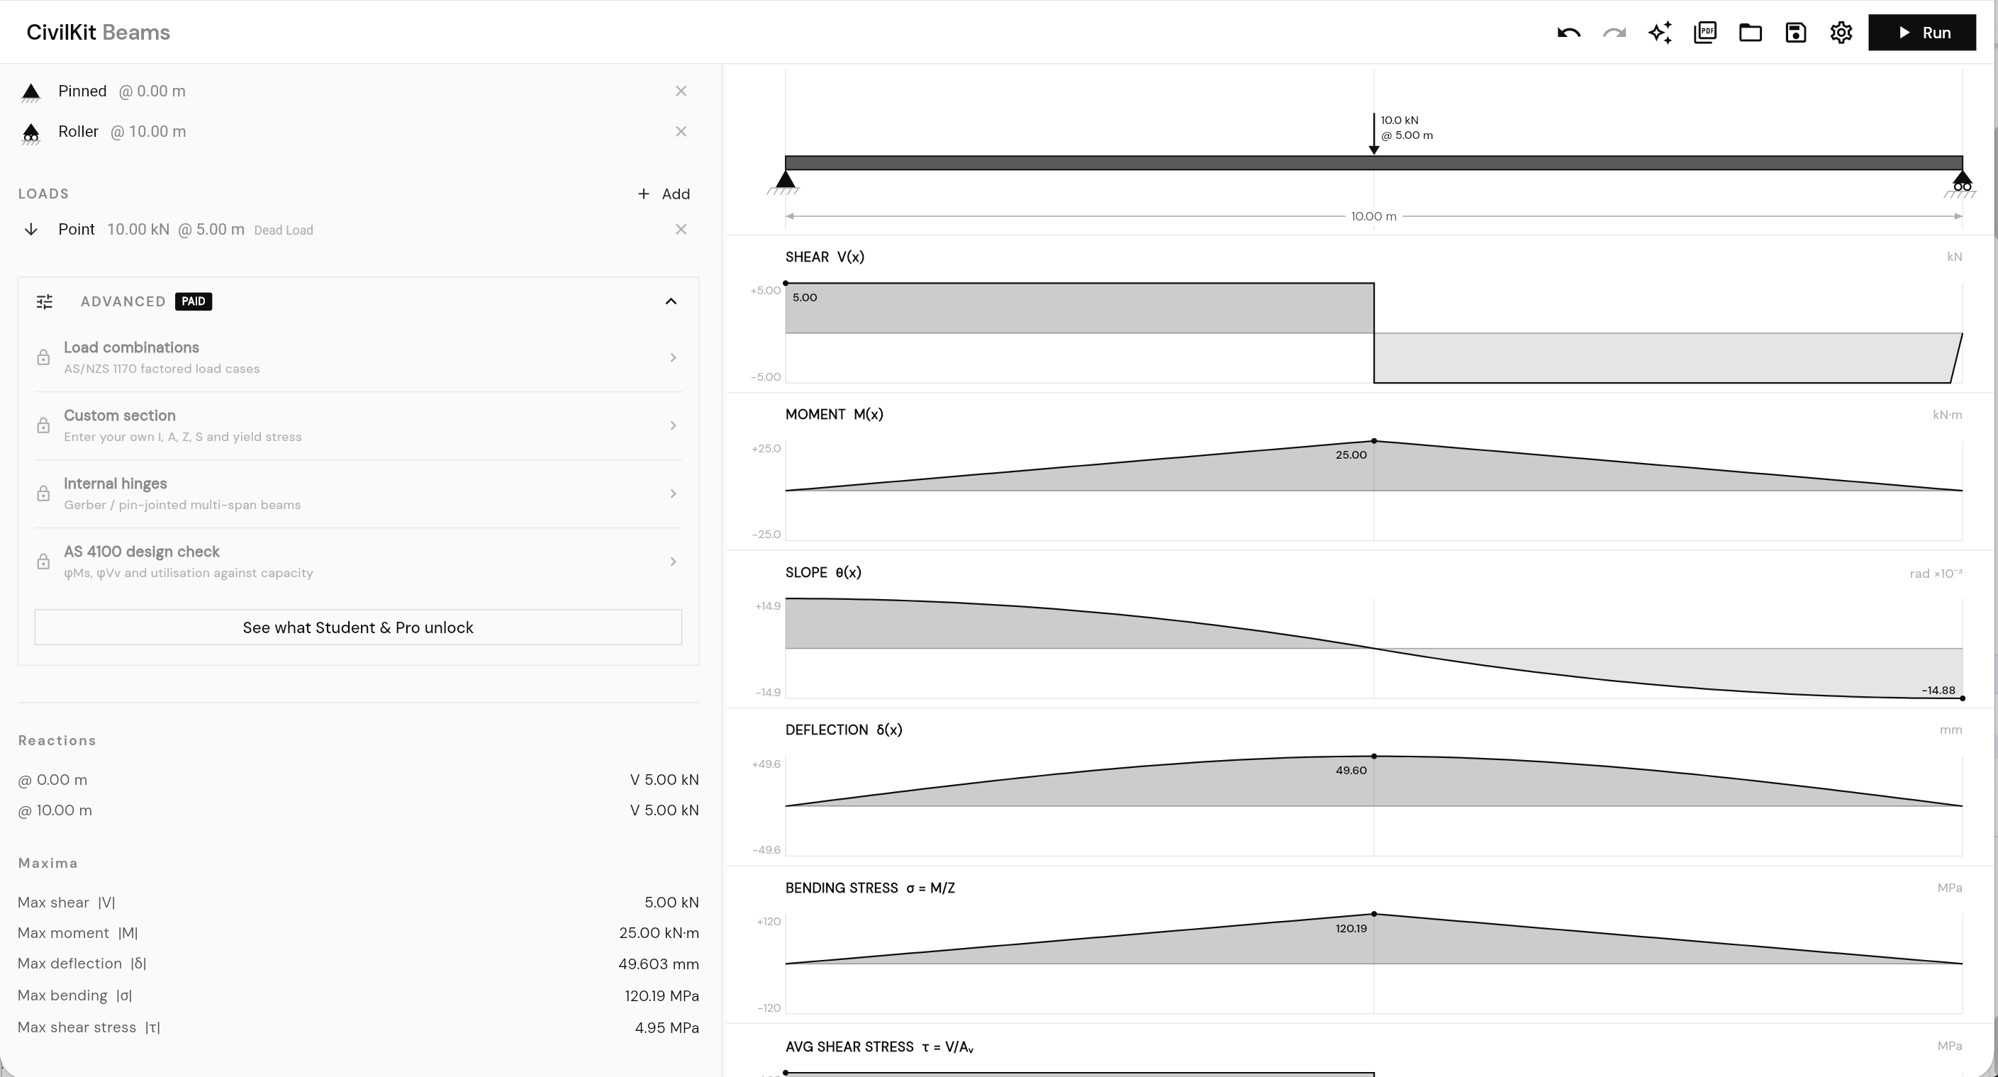The height and width of the screenshot is (1077, 1998).
Task: Click the CivilKit Beams logo
Action: [x=99, y=33]
